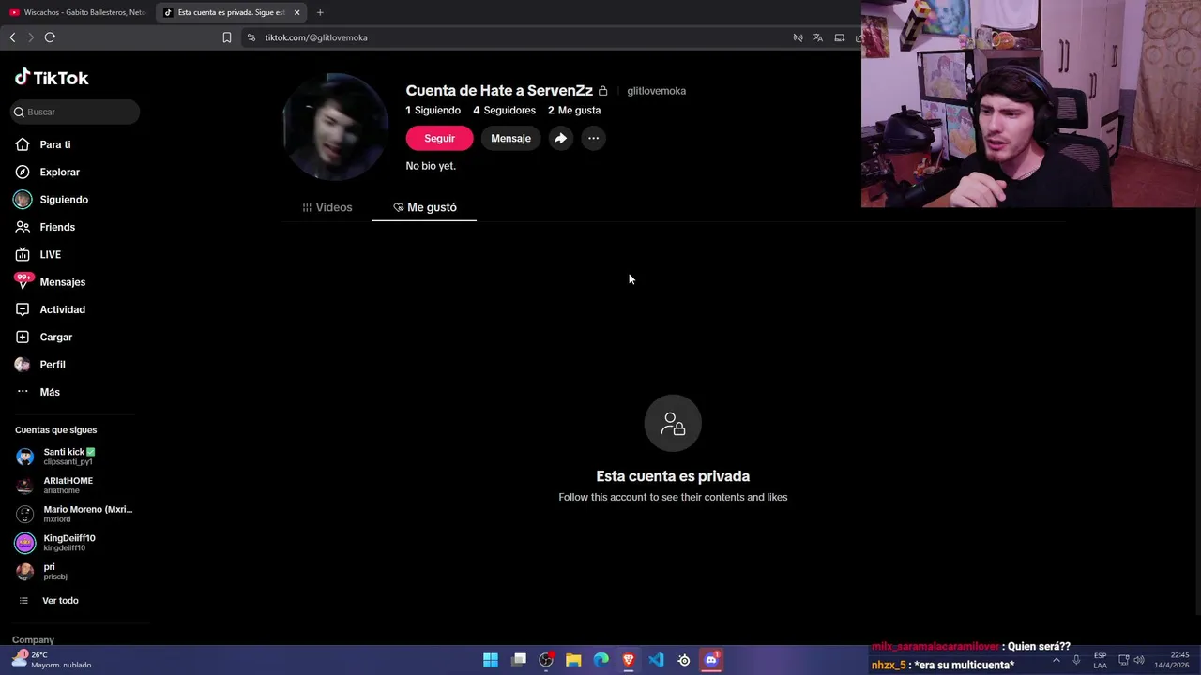The height and width of the screenshot is (675, 1201).
Task: Open the Windows Start menu
Action: coord(491,660)
